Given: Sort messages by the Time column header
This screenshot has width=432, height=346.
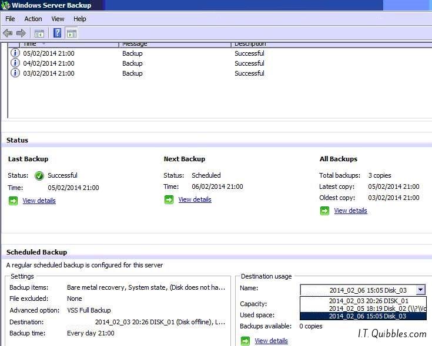Looking at the screenshot, I should click(69, 44).
